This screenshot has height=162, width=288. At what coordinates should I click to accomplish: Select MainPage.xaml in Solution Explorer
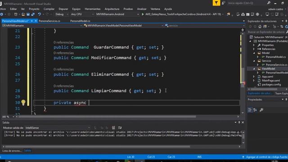(271, 81)
